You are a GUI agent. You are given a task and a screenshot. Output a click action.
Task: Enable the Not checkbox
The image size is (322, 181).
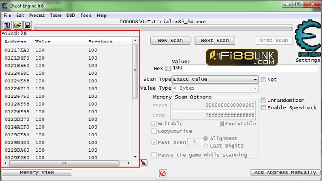[x=263, y=79]
